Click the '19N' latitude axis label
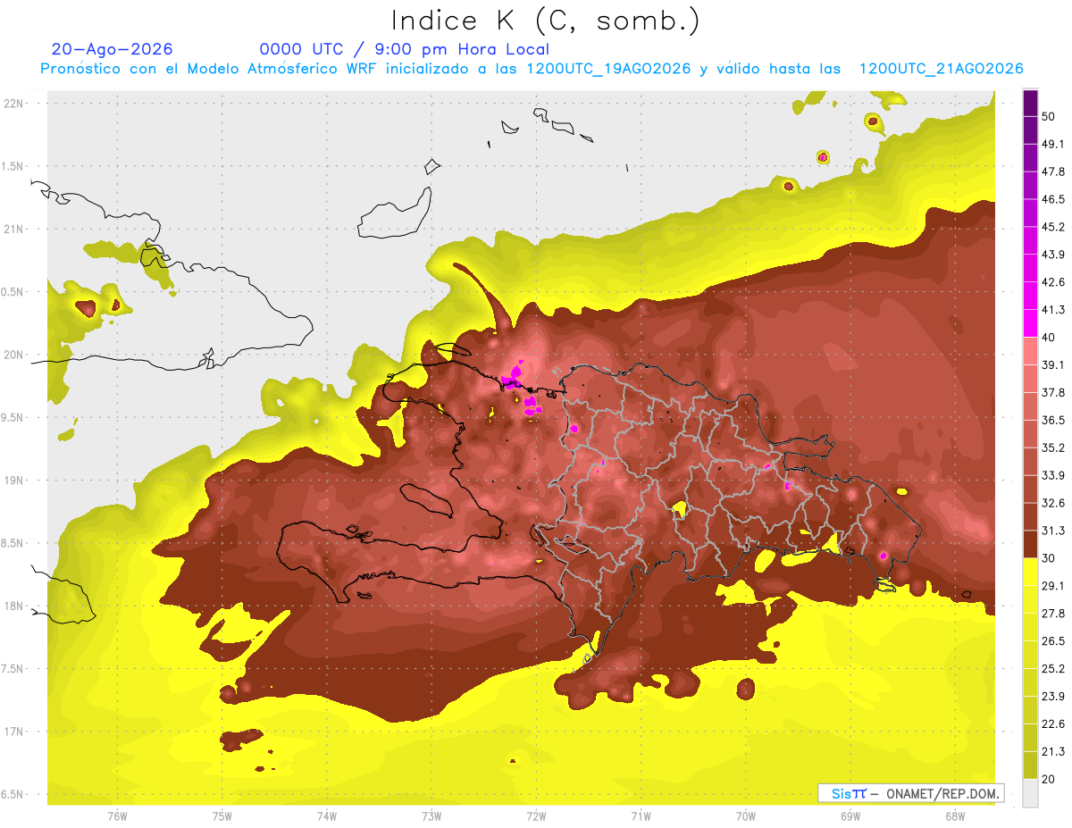 tap(13, 480)
